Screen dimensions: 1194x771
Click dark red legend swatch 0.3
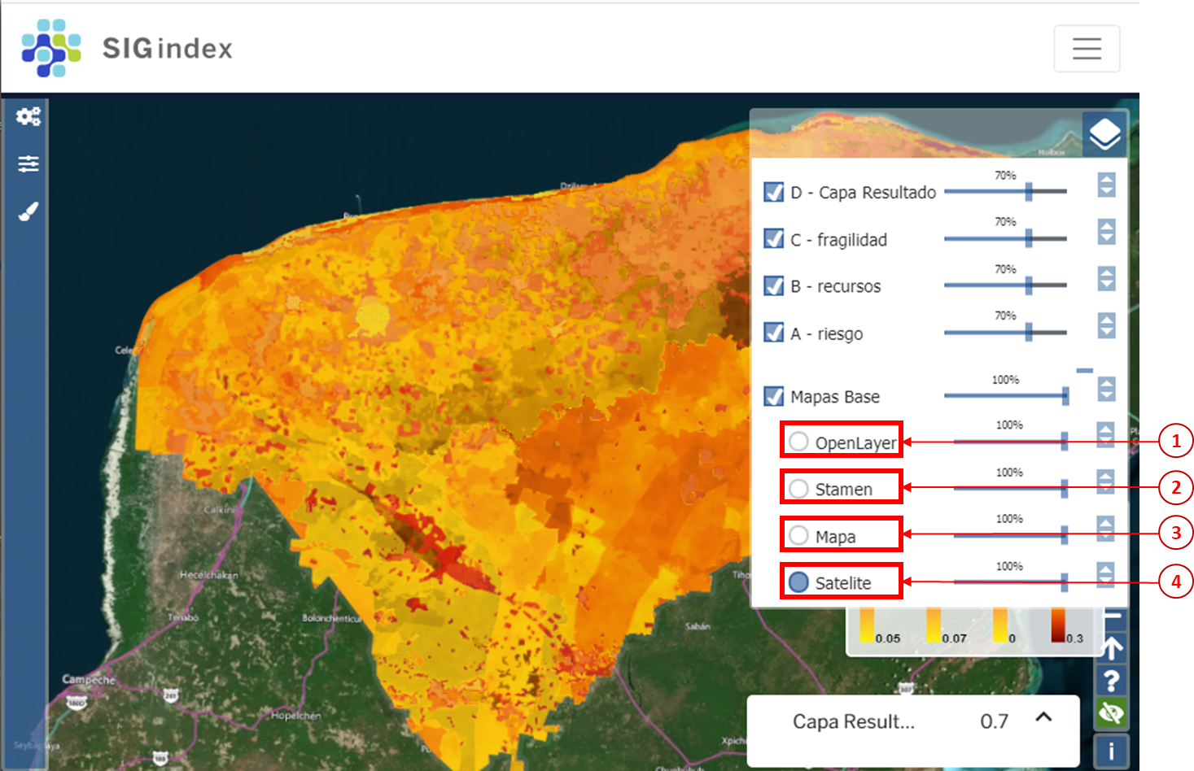(1058, 626)
